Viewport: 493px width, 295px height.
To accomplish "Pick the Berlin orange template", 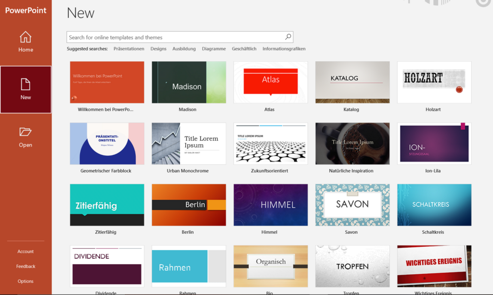I will [189, 205].
